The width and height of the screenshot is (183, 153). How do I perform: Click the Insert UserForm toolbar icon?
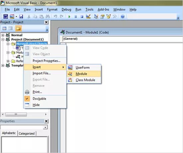coord(12,17)
